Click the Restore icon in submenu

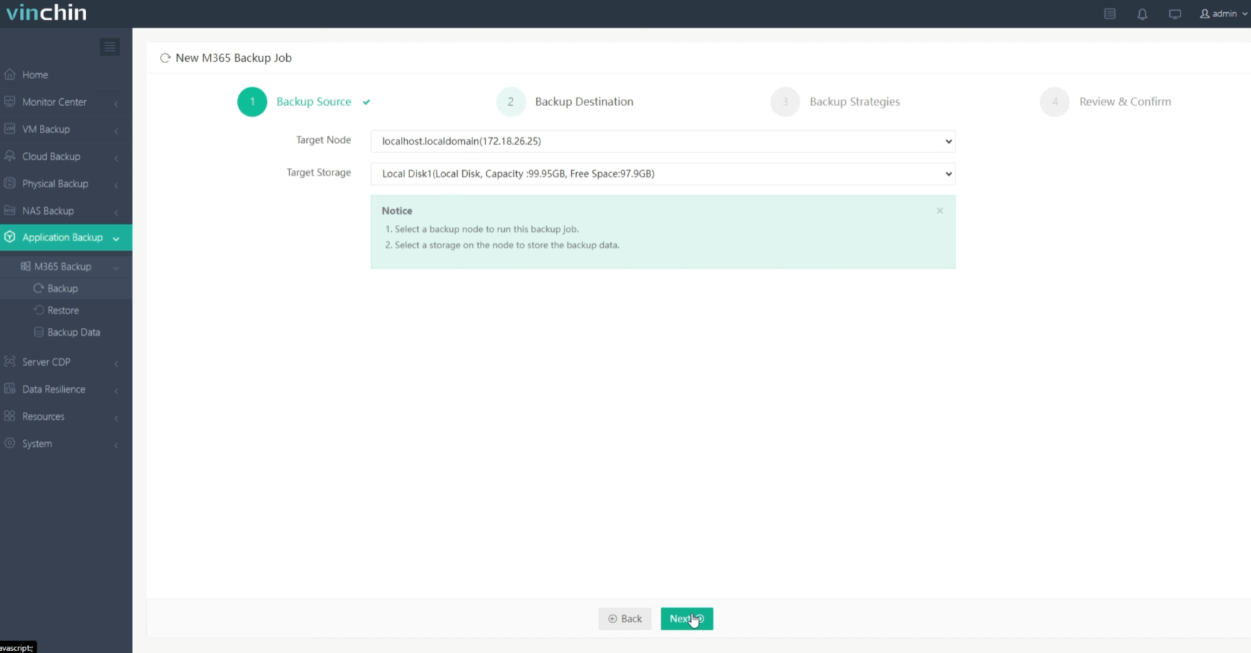(38, 310)
